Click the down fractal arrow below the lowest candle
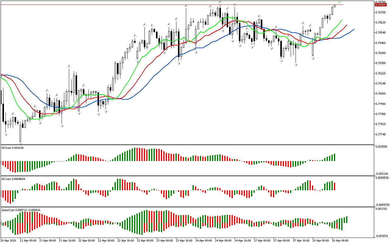The width and height of the screenshot is (390, 244). 20,144
